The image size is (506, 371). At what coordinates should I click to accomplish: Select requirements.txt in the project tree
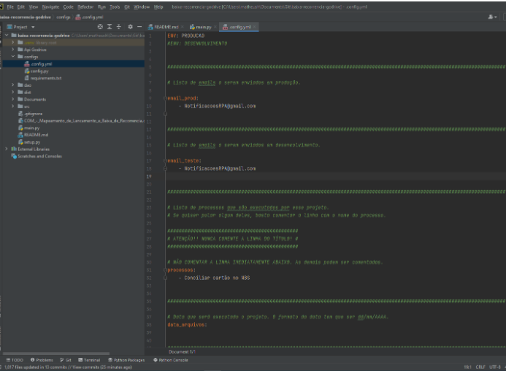(x=43, y=78)
